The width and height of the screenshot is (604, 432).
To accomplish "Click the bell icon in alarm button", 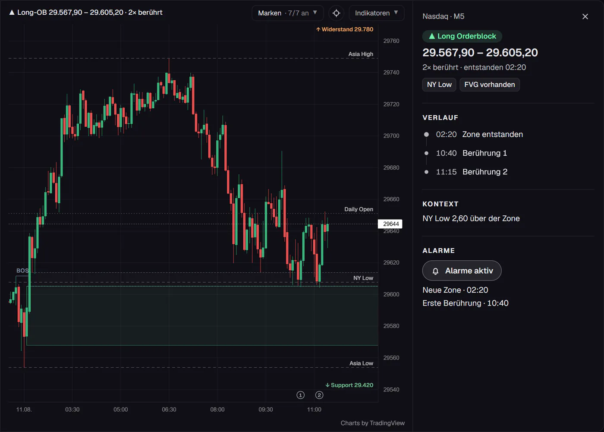I will (x=435, y=271).
